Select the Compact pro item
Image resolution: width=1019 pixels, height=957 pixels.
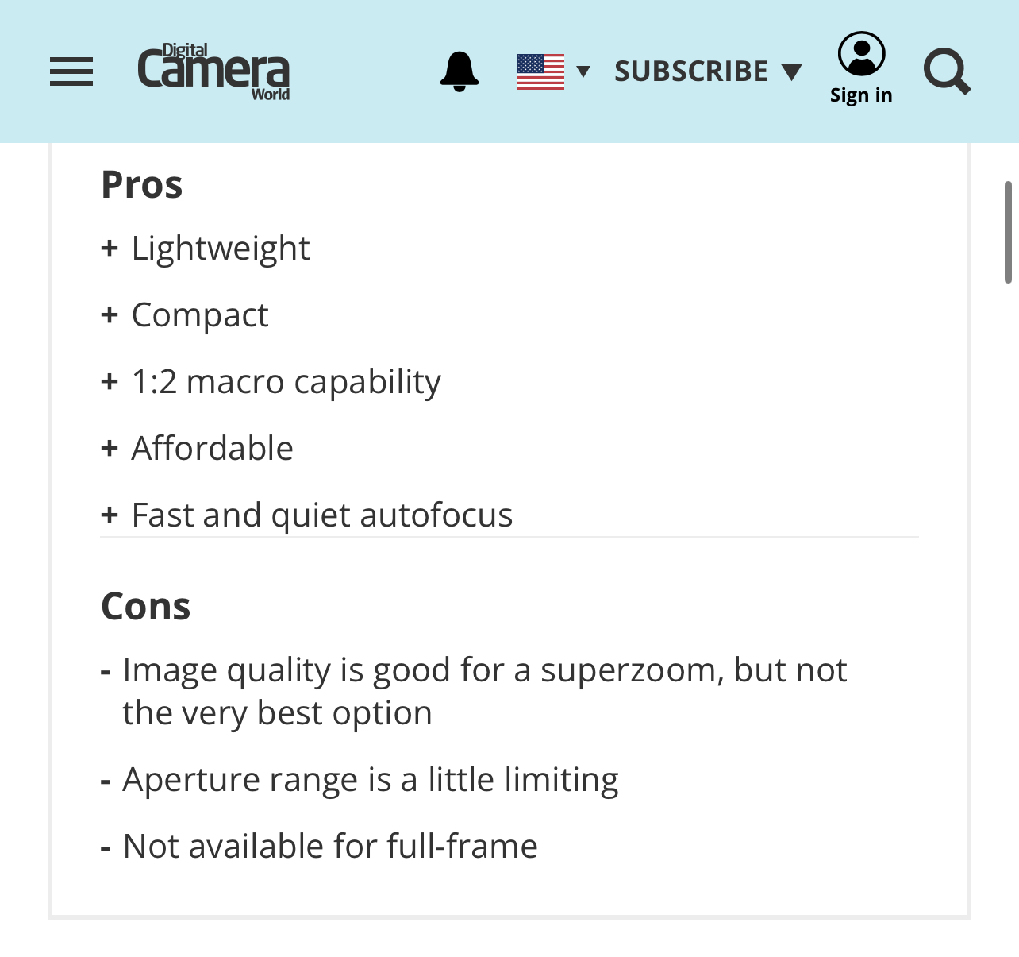[200, 315]
